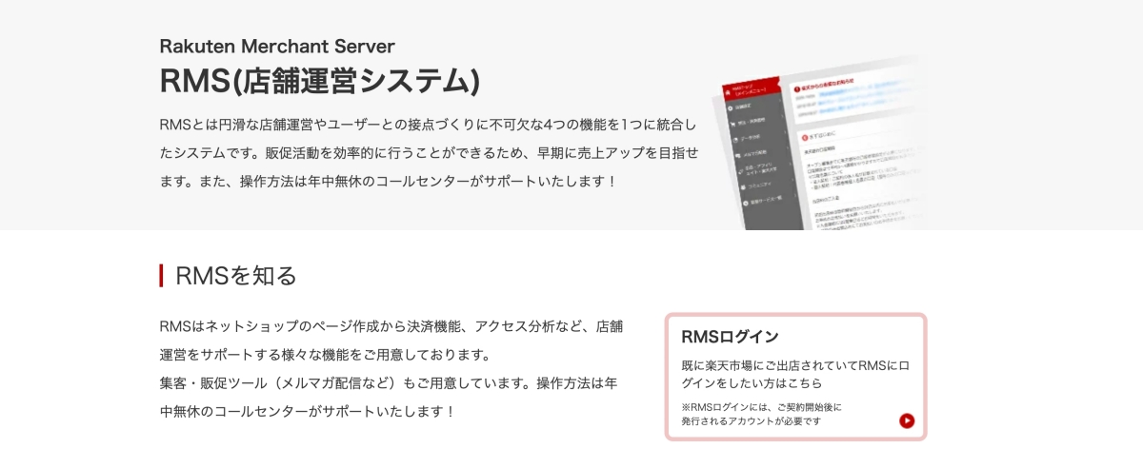The width and height of the screenshot is (1143, 468).
Task: Click the red arrow icon in RMSログイン card
Action: (x=907, y=420)
